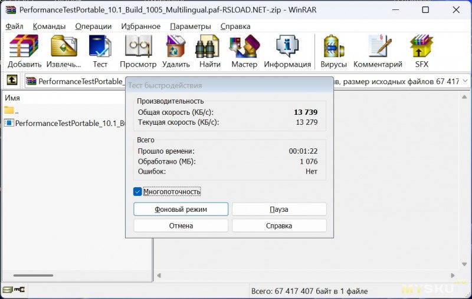Click the Фоновый режим button
This screenshot has height=299, width=472.
point(181,209)
